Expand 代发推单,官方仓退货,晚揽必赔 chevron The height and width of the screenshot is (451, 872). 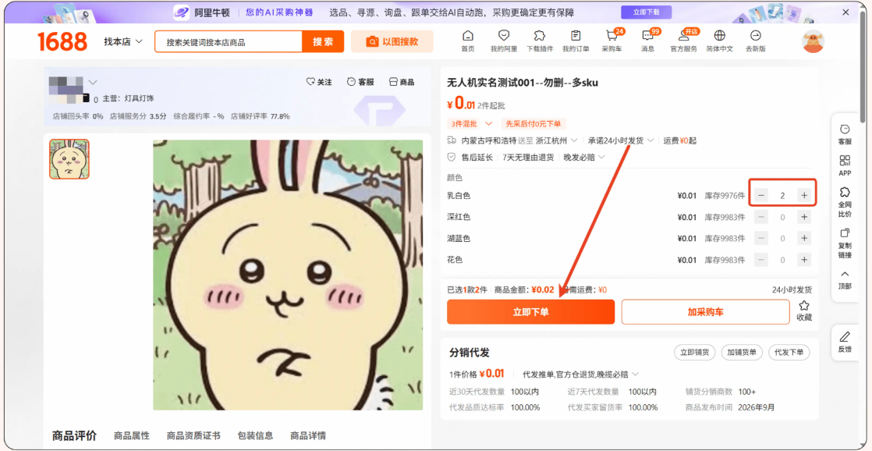click(x=635, y=374)
